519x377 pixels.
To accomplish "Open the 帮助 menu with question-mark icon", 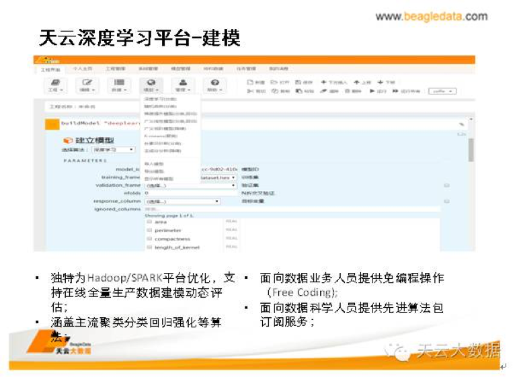I will 215,85.
